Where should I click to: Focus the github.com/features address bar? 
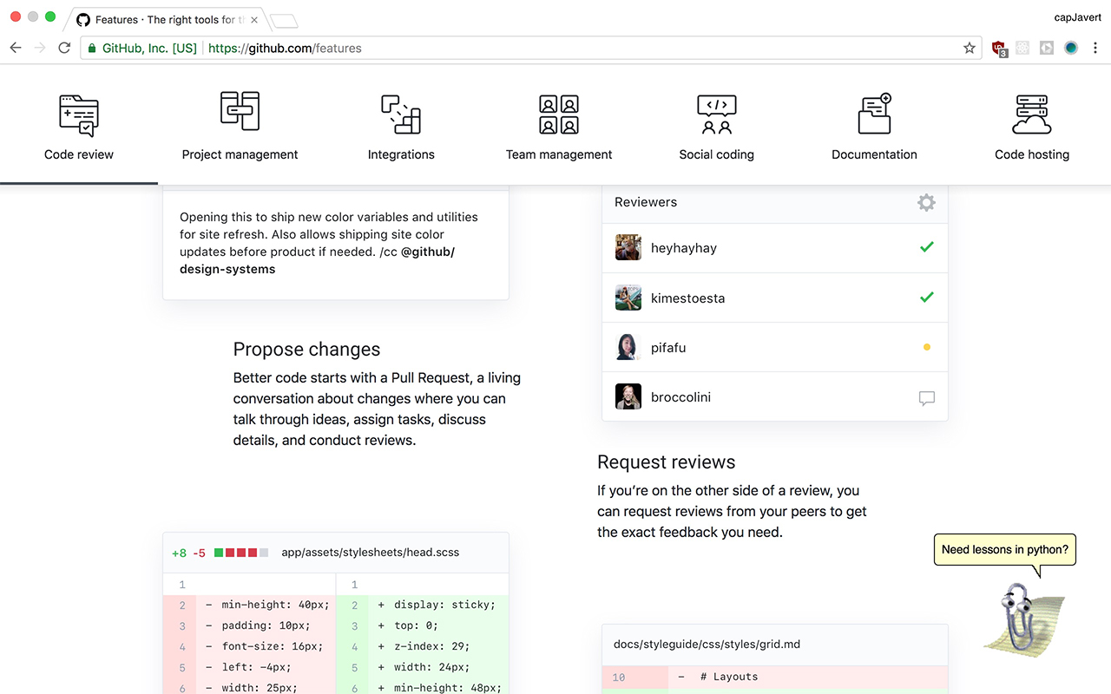[530, 48]
